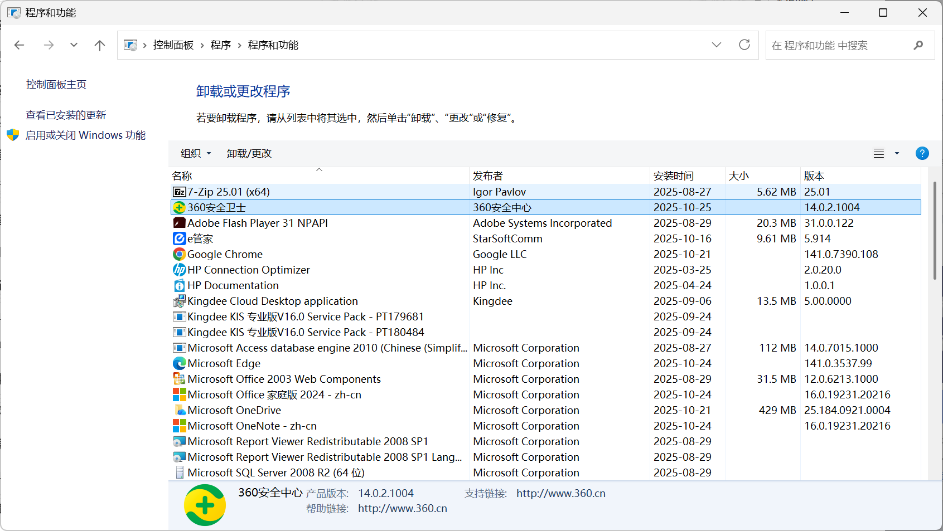Screen dimensions: 943x531
Task: Click 控制面板 in the breadcrumb
Action: coord(173,45)
